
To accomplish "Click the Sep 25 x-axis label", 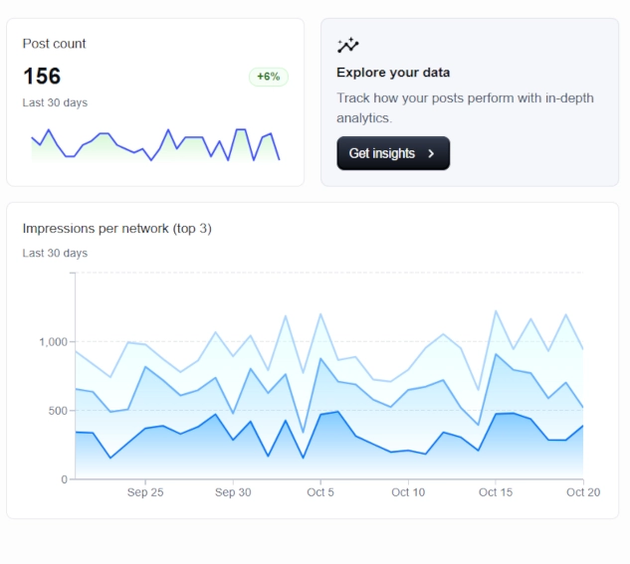I will point(145,492).
